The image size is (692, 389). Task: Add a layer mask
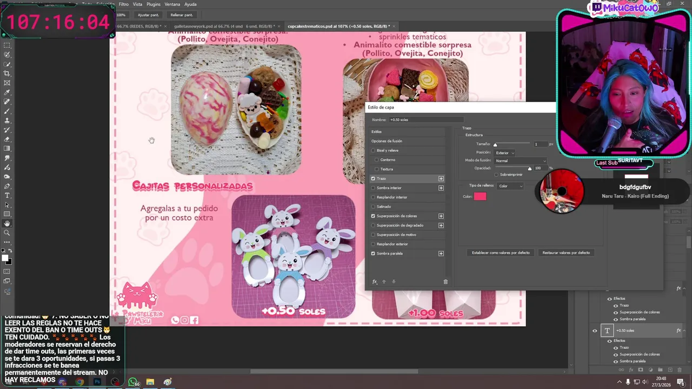[x=640, y=370]
